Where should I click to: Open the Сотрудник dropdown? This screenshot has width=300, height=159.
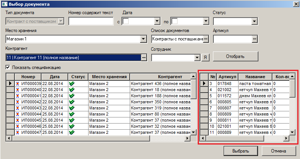pos(197,58)
